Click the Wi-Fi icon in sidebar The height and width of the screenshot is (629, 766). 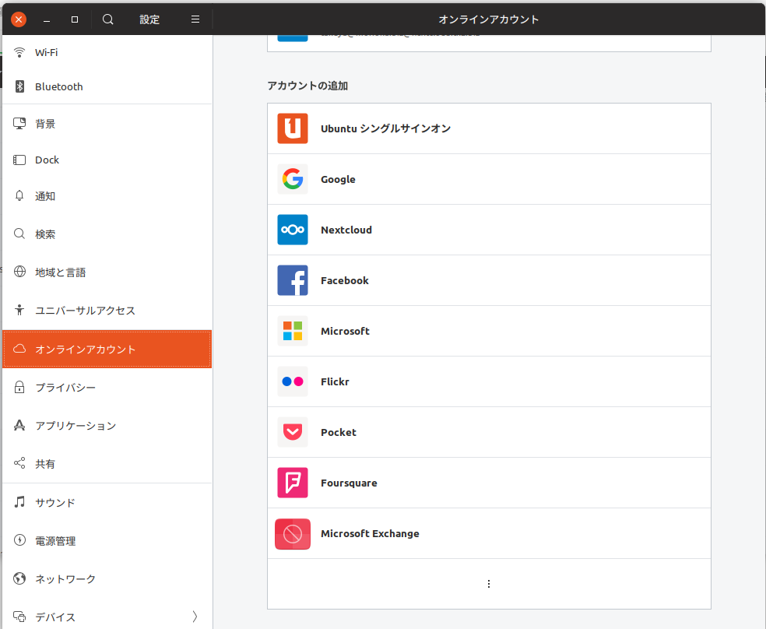coord(19,52)
